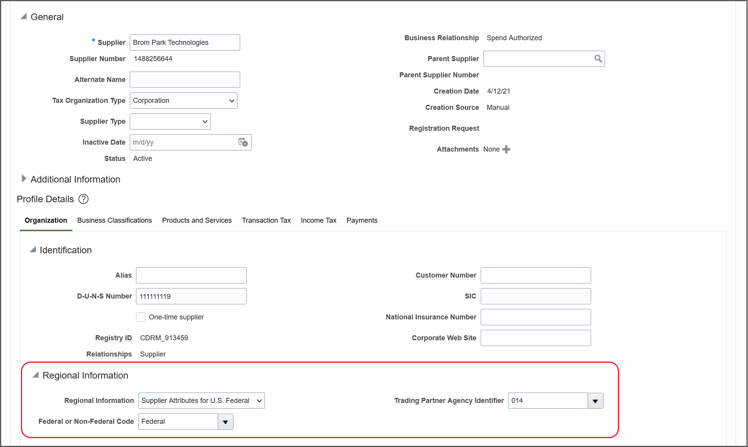Check the One-time supplier checkbox
The width and height of the screenshot is (748, 447).
(141, 317)
